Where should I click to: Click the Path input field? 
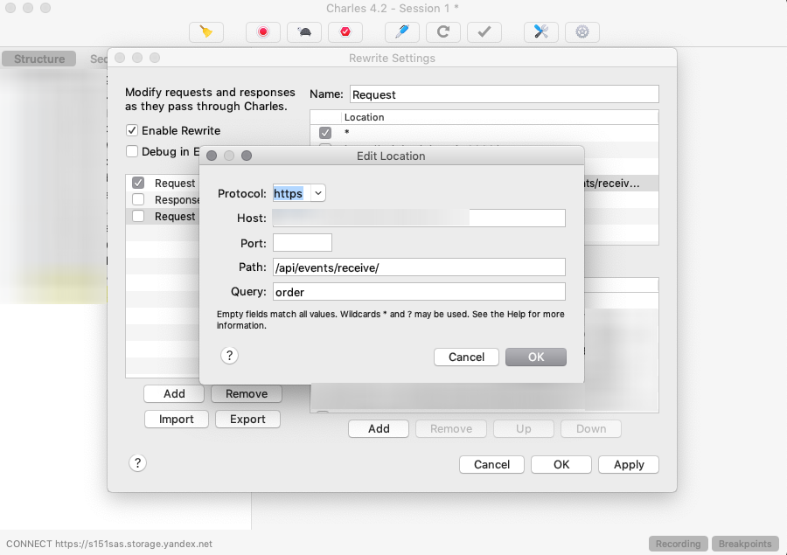coord(419,267)
